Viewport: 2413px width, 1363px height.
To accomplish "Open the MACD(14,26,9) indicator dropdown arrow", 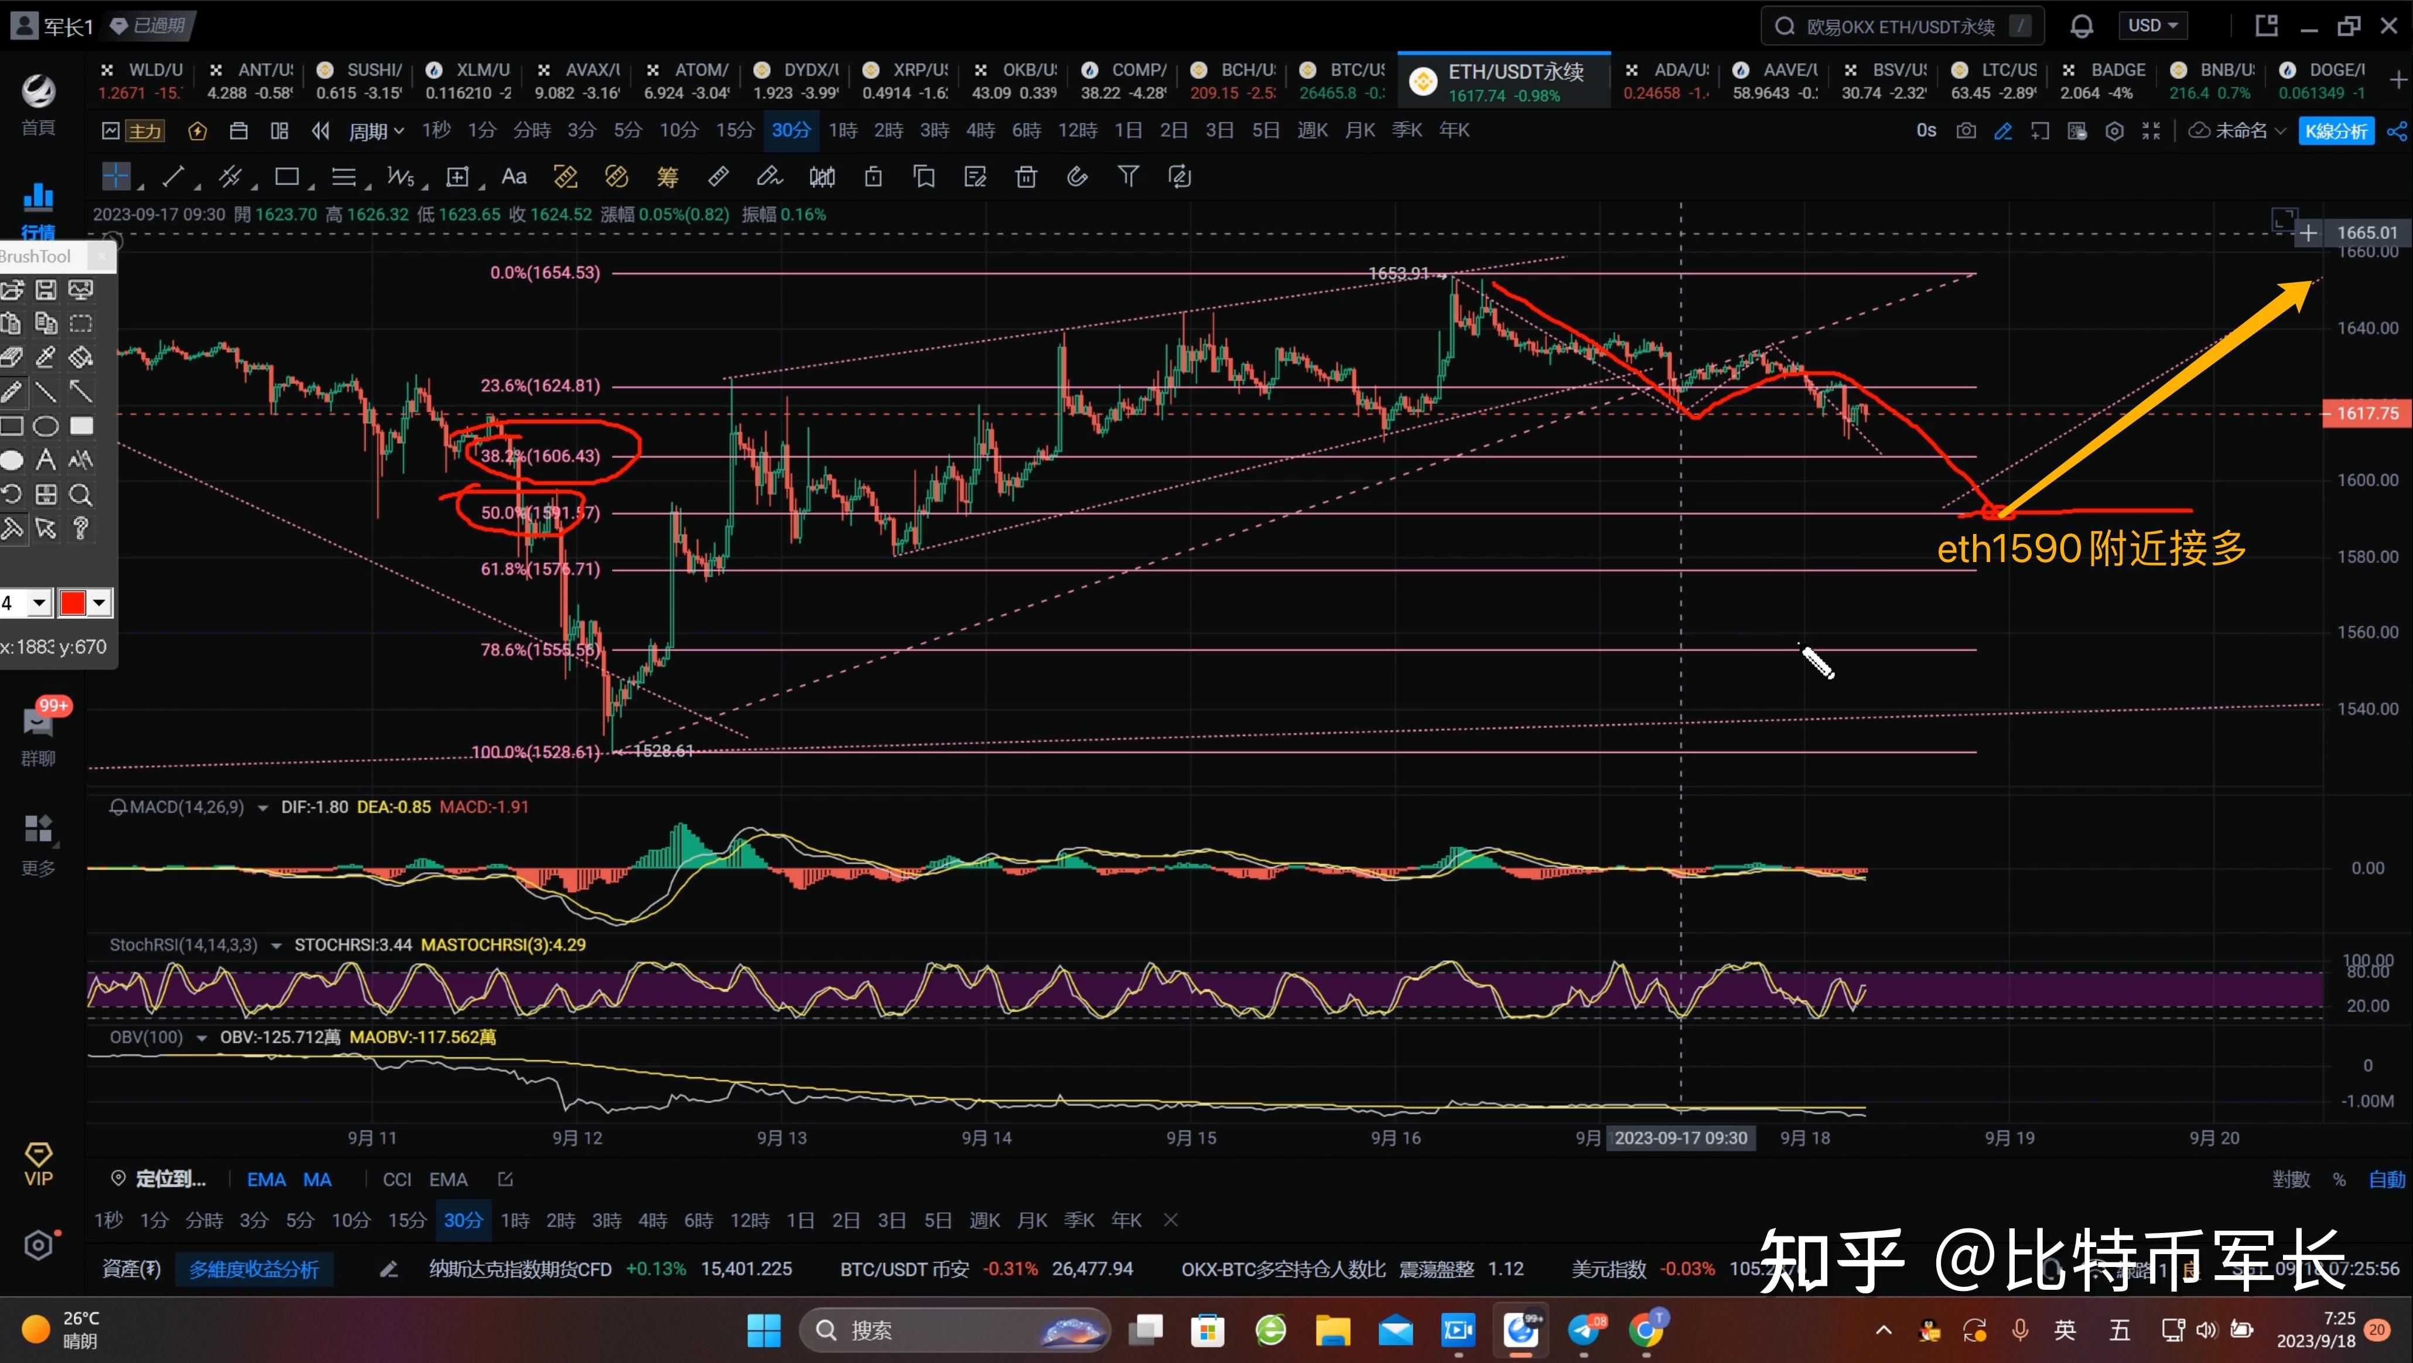I will click(262, 808).
